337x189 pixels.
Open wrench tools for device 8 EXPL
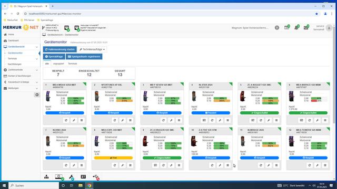pyautogui.click(x=123, y=165)
